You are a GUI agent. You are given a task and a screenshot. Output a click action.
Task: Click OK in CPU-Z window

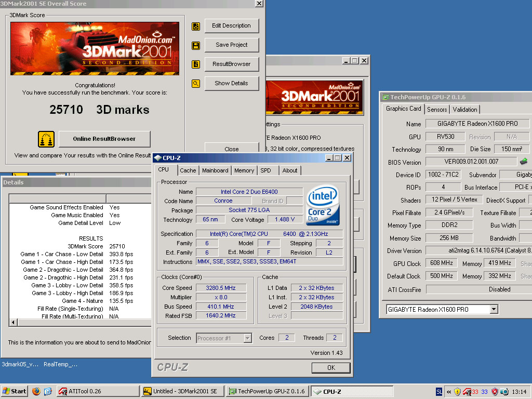(331, 367)
